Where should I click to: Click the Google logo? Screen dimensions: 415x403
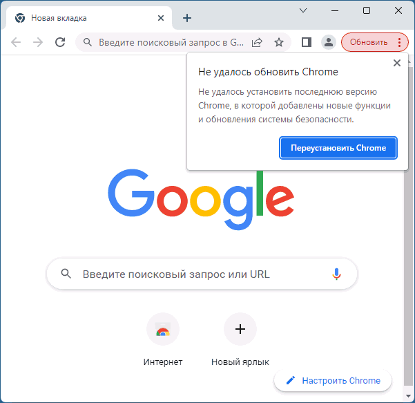click(201, 199)
